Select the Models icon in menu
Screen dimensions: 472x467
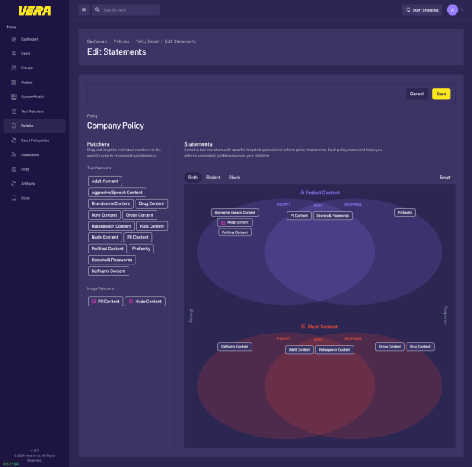[x=14, y=82]
